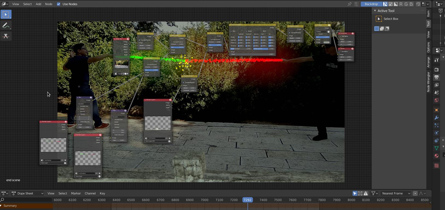Image resolution: width=445 pixels, height=210 pixels.
Task: Open Render properties tab
Action: (x=437, y=70)
